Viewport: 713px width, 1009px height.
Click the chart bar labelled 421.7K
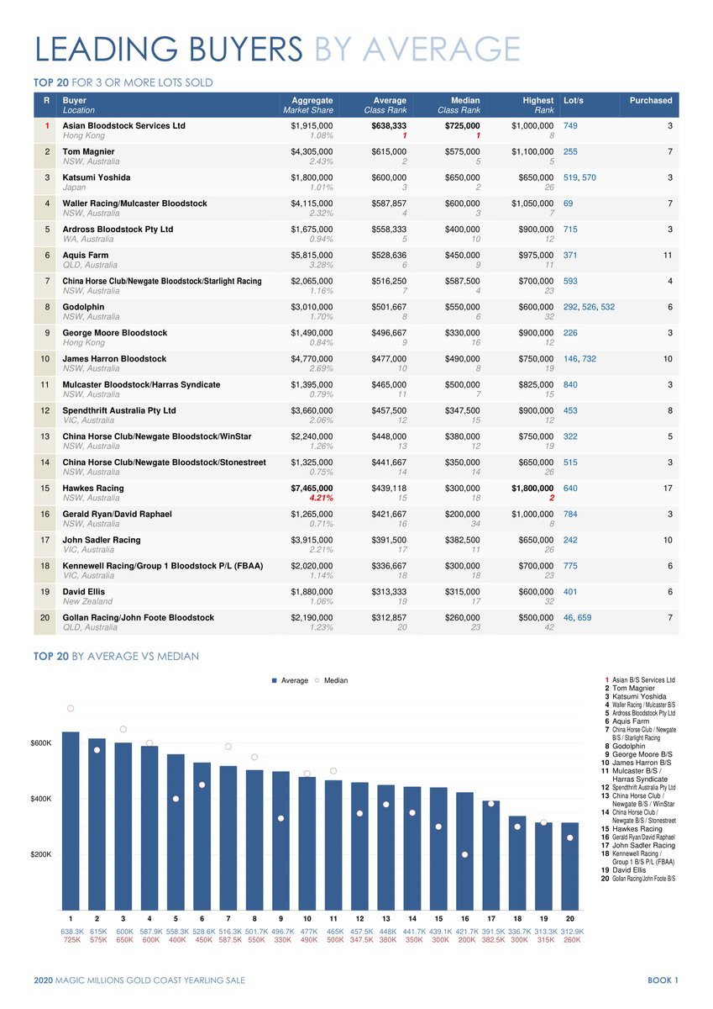tap(464, 851)
